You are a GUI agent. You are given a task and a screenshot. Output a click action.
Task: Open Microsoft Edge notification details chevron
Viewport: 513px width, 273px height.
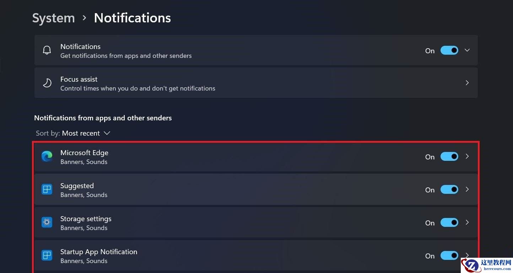pyautogui.click(x=467, y=157)
